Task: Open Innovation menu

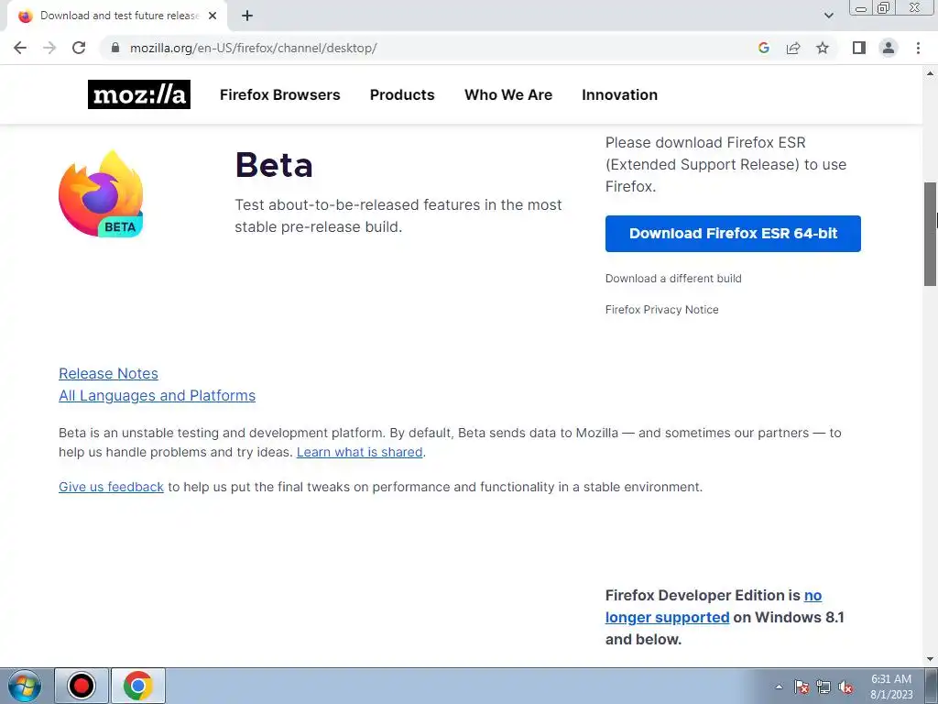Action: tap(620, 94)
